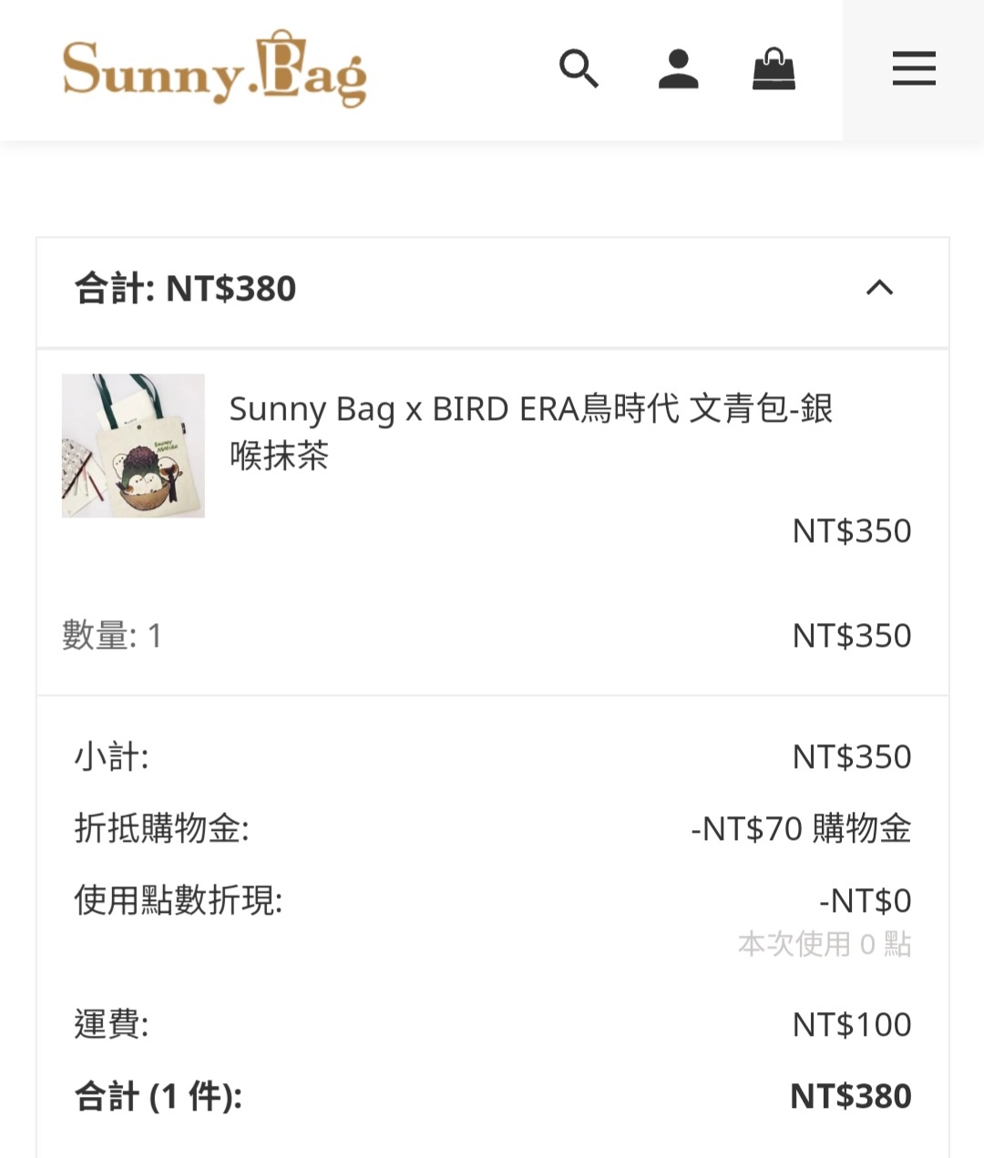
Task: Click the -NT$70 購物金 discount amount
Action: [801, 828]
